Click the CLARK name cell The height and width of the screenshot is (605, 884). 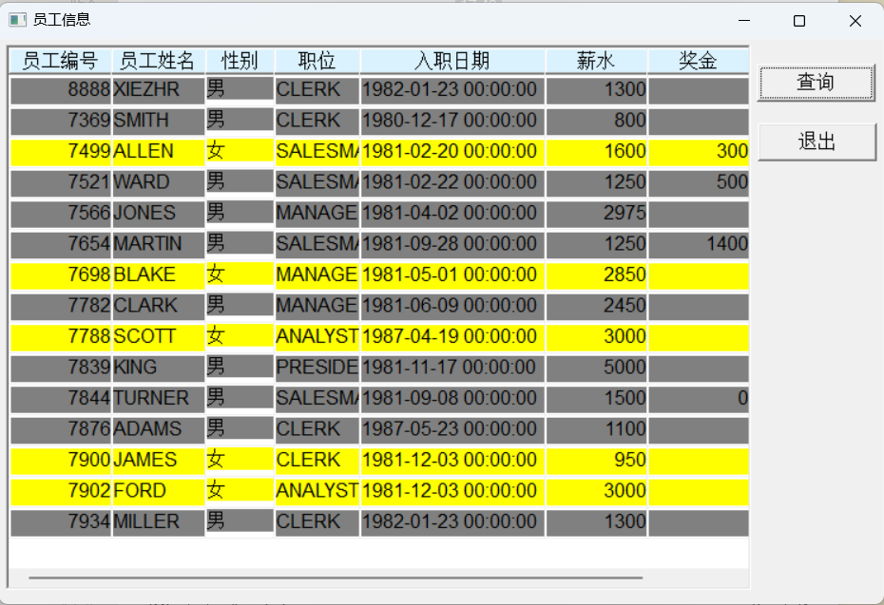click(x=159, y=307)
